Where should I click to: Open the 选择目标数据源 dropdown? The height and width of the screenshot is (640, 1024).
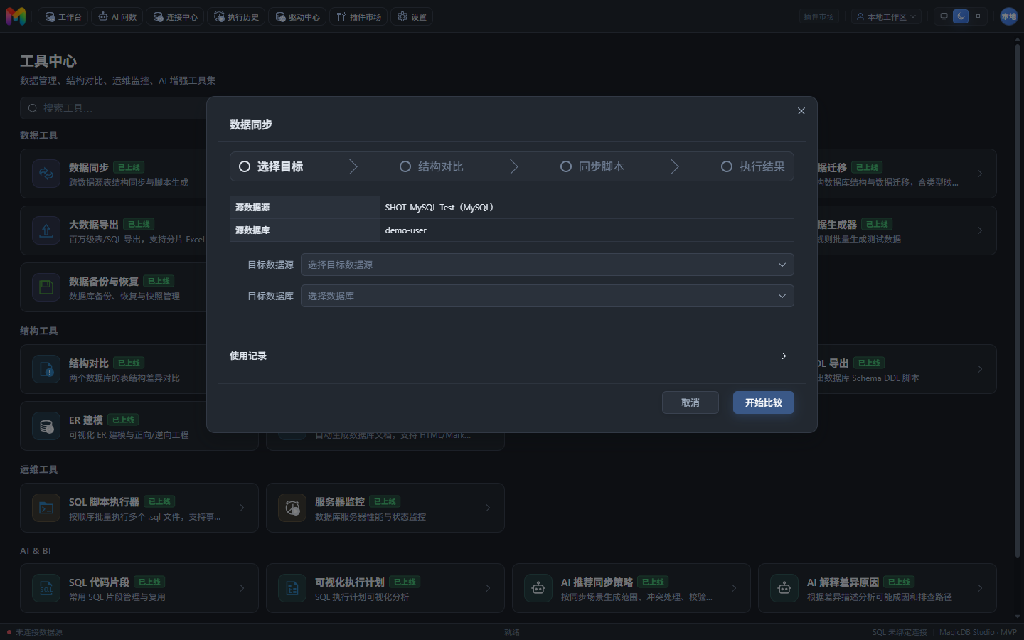click(x=548, y=265)
